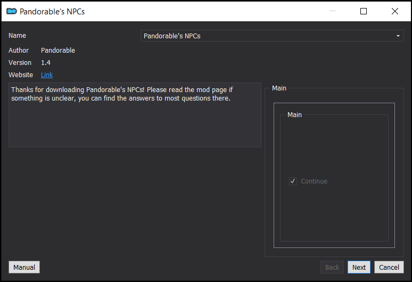The height and width of the screenshot is (282, 412).
Task: Toggle the Continue checkbox
Action: [x=293, y=181]
